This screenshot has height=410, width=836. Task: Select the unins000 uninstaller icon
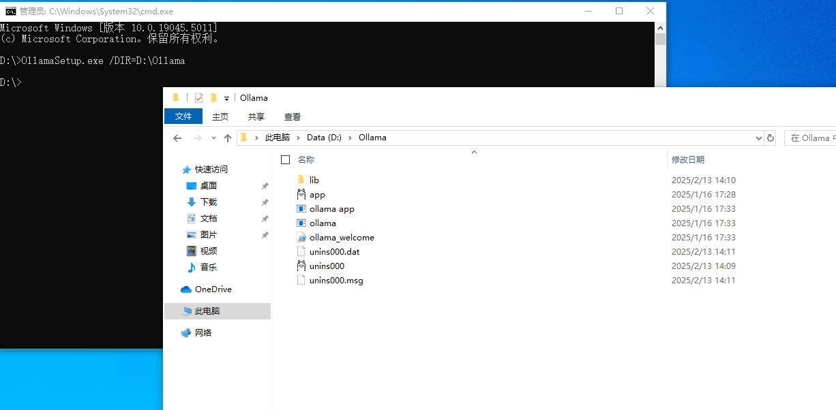301,266
